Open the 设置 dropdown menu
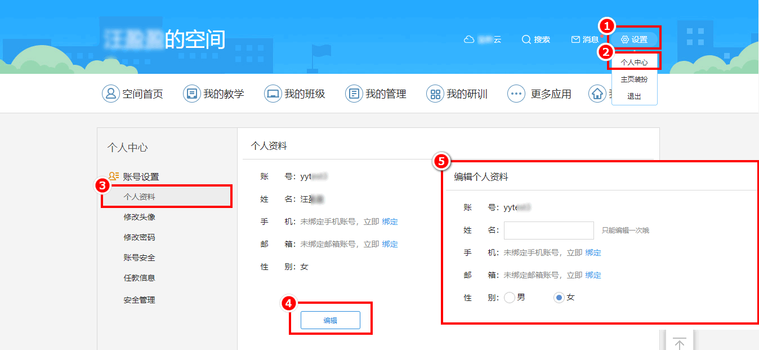 coord(634,39)
